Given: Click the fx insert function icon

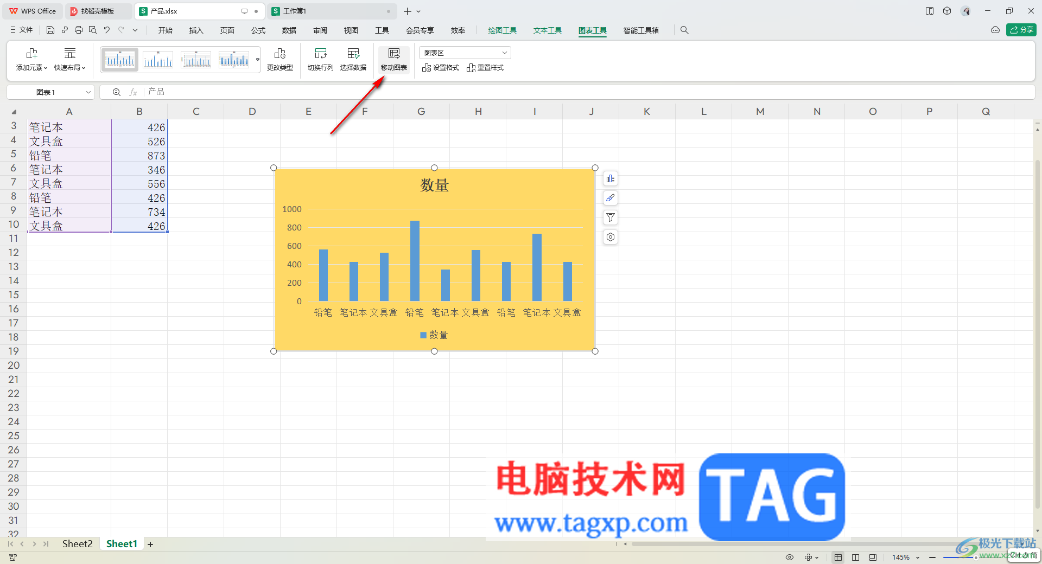Looking at the screenshot, I should [133, 92].
